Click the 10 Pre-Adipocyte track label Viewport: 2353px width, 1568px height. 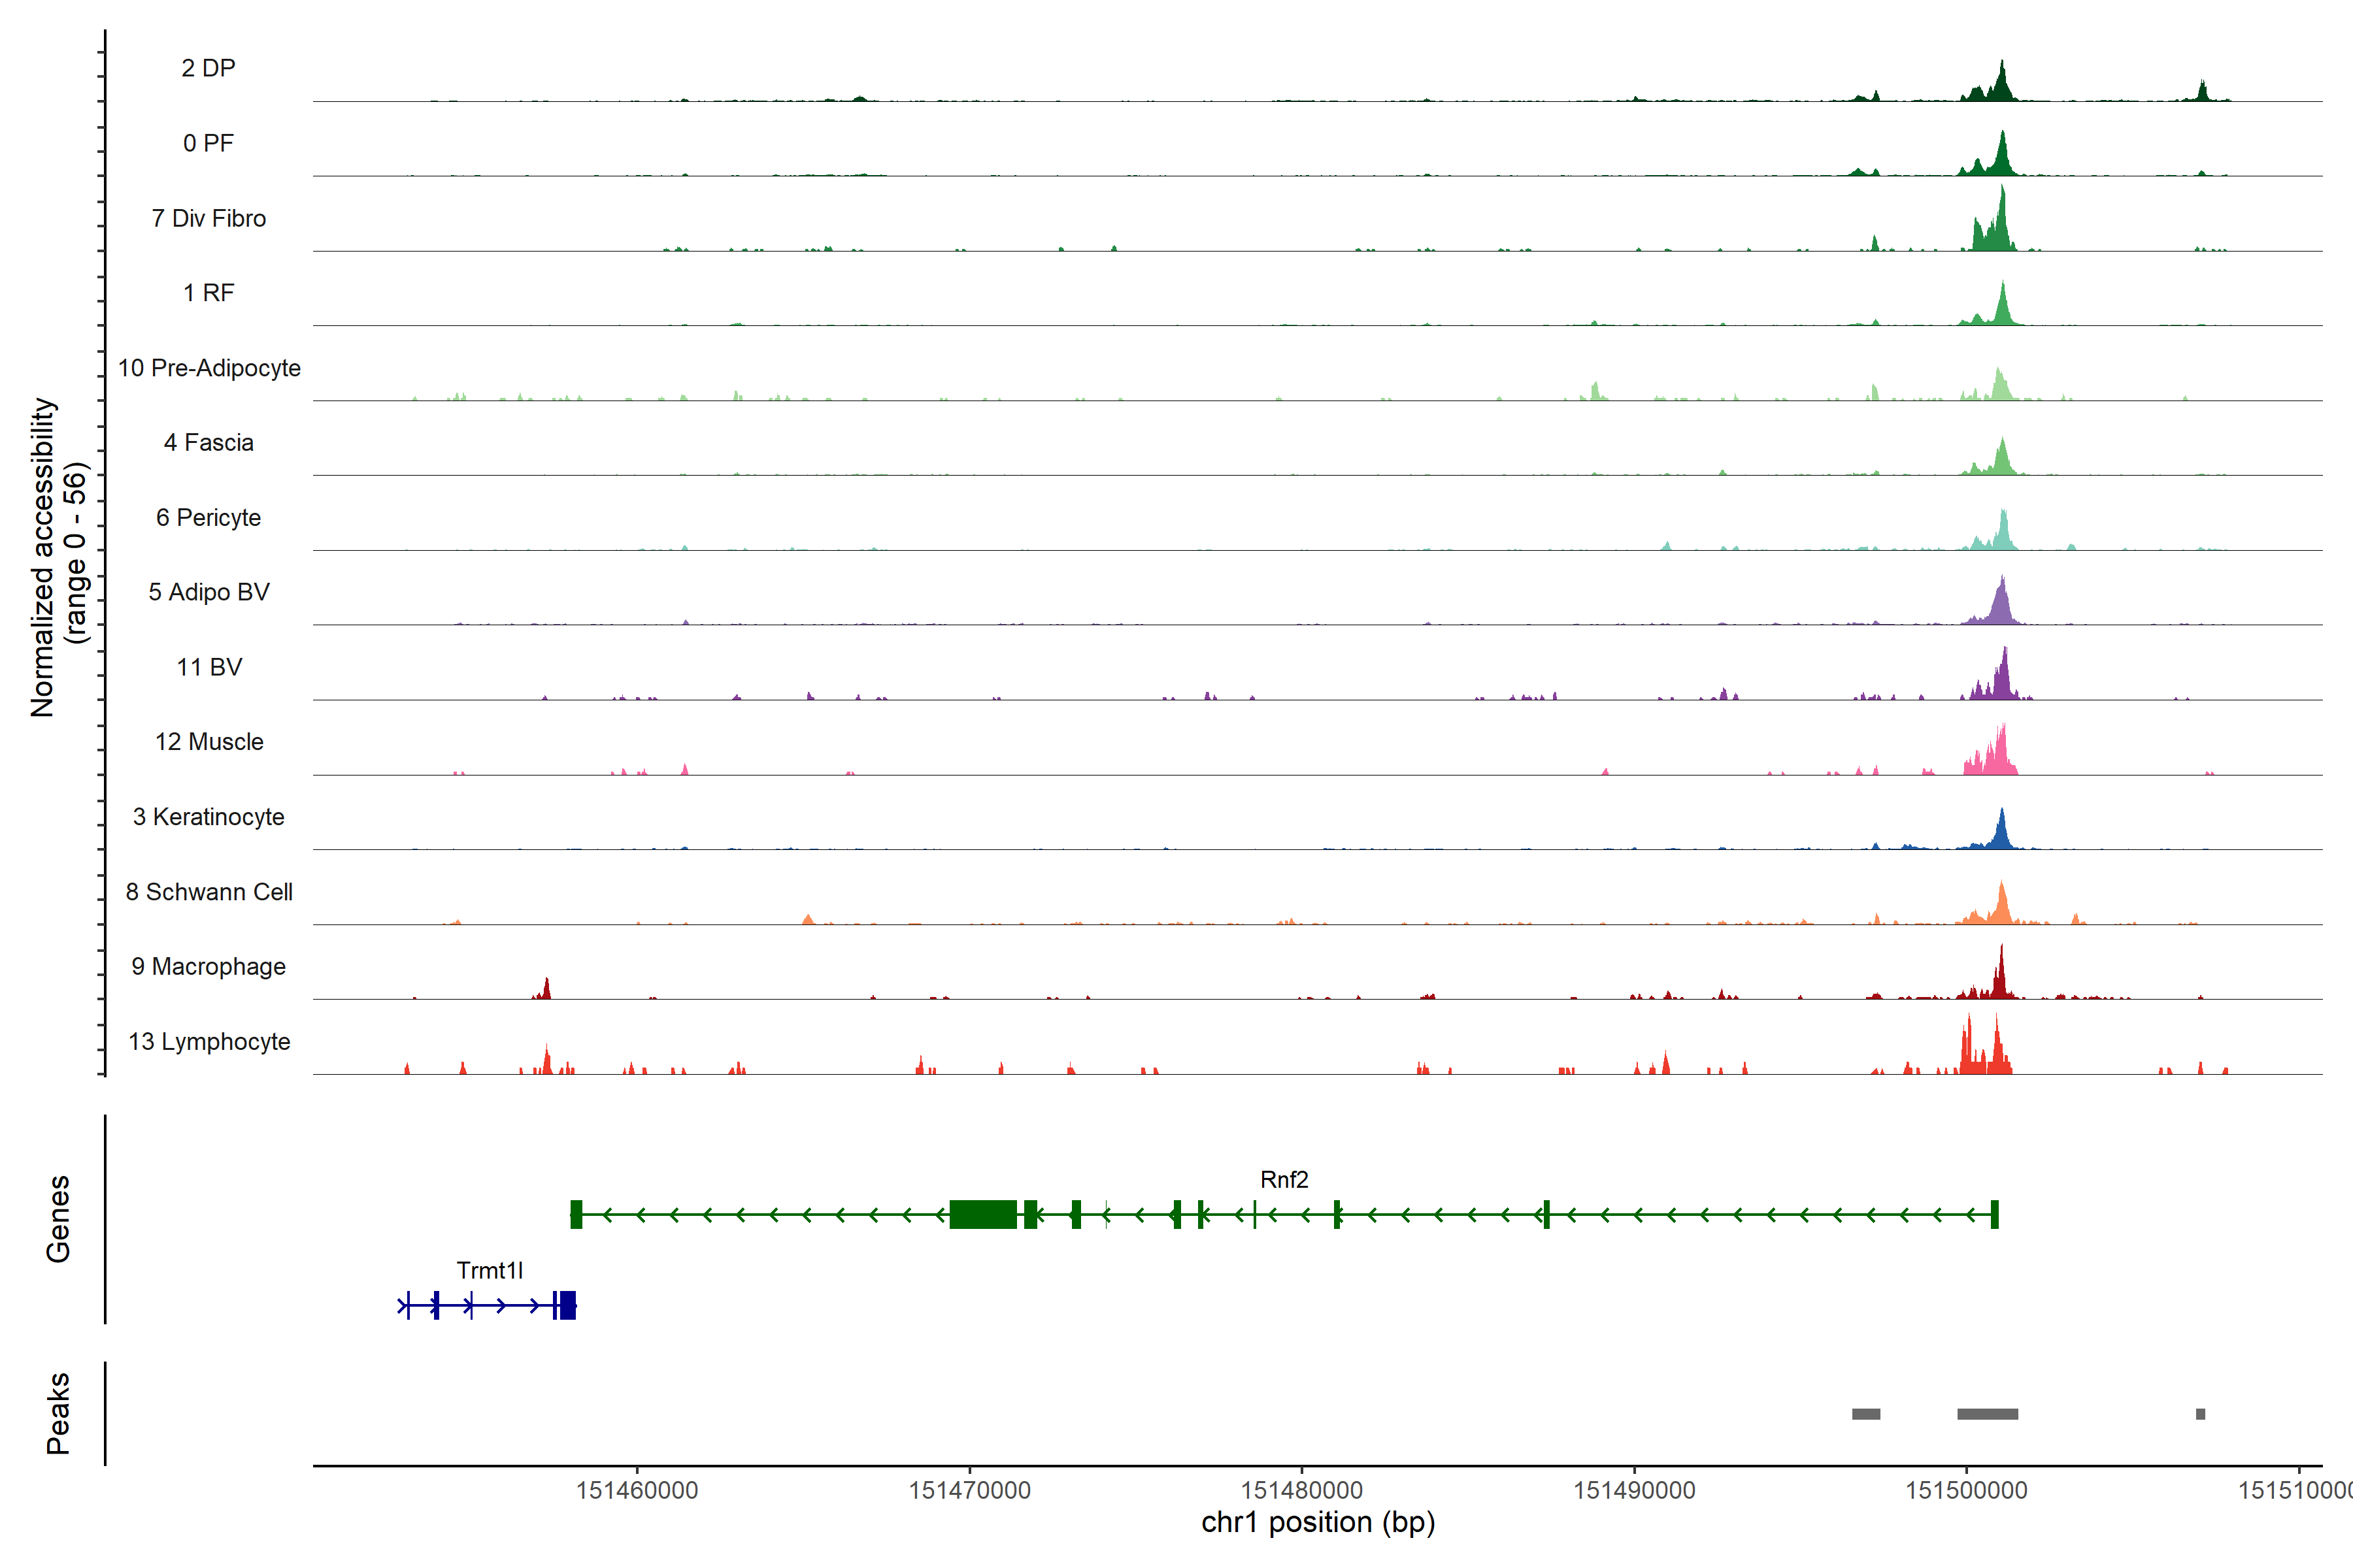pyautogui.click(x=209, y=368)
